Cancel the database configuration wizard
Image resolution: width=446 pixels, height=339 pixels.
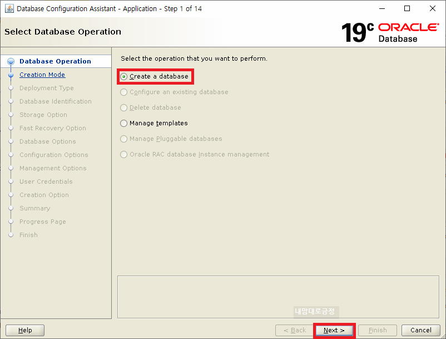point(420,330)
